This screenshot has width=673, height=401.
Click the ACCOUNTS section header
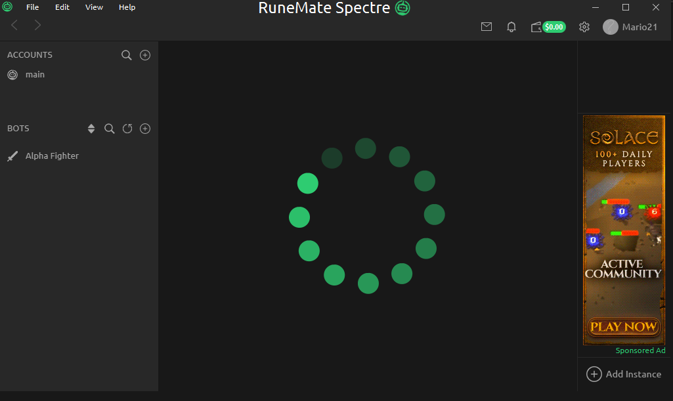(x=30, y=55)
